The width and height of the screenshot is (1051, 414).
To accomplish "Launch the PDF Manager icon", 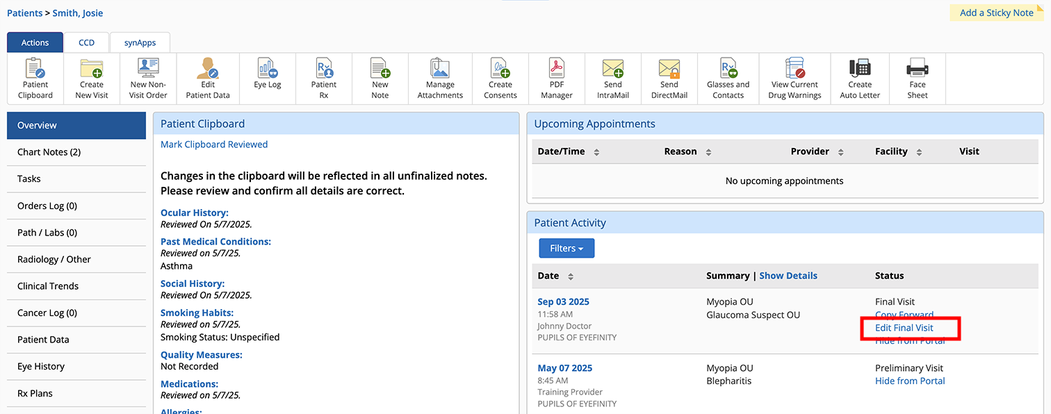I will coord(557,69).
